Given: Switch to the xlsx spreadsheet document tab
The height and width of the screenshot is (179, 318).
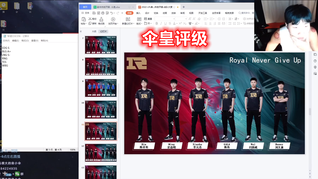Looking at the screenshot, I should (x=113, y=7).
